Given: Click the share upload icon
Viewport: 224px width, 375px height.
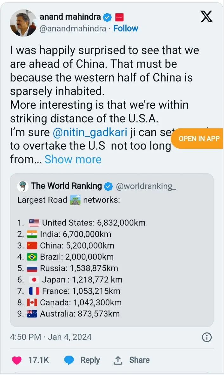Looking at the screenshot, I should click(118, 360).
